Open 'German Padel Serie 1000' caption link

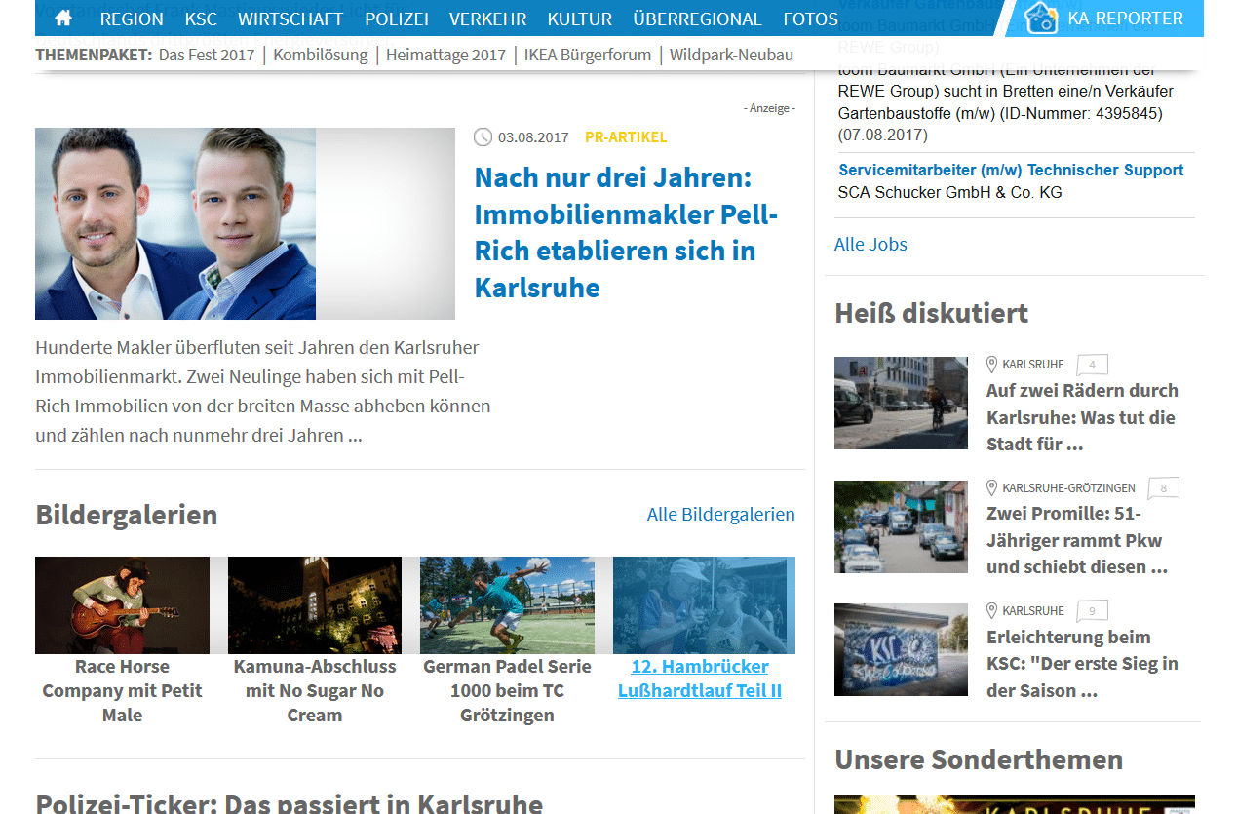click(x=507, y=690)
